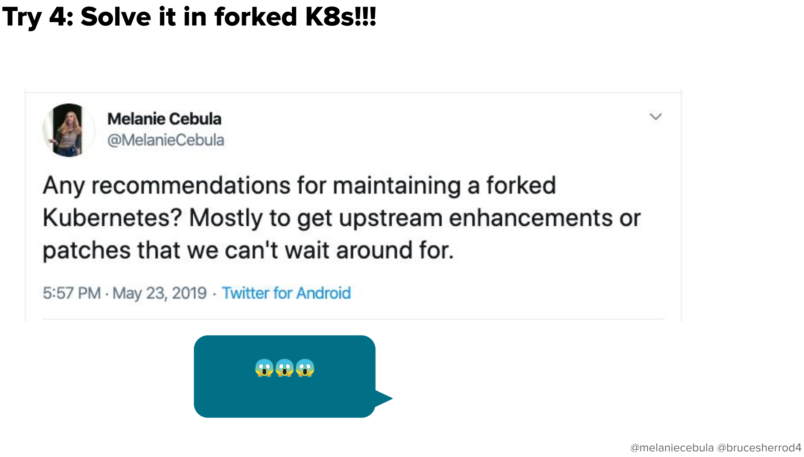This screenshot has height=457, width=804.
Task: Open the "Twitter for Android" link
Action: (x=286, y=293)
